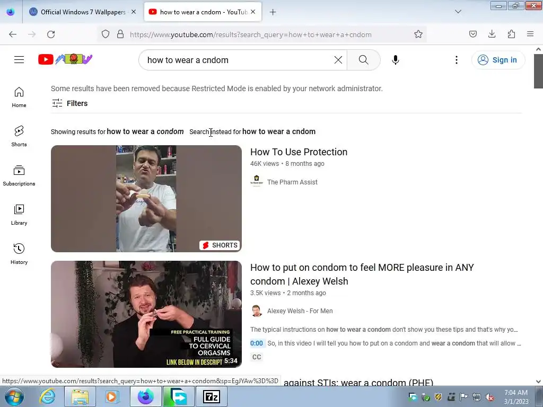
Task: Close the YouTube tab
Action: [253, 12]
